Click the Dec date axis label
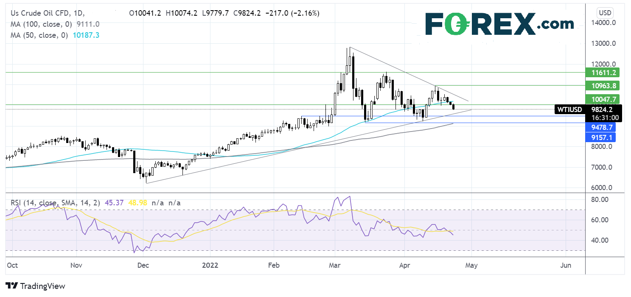 143,265
